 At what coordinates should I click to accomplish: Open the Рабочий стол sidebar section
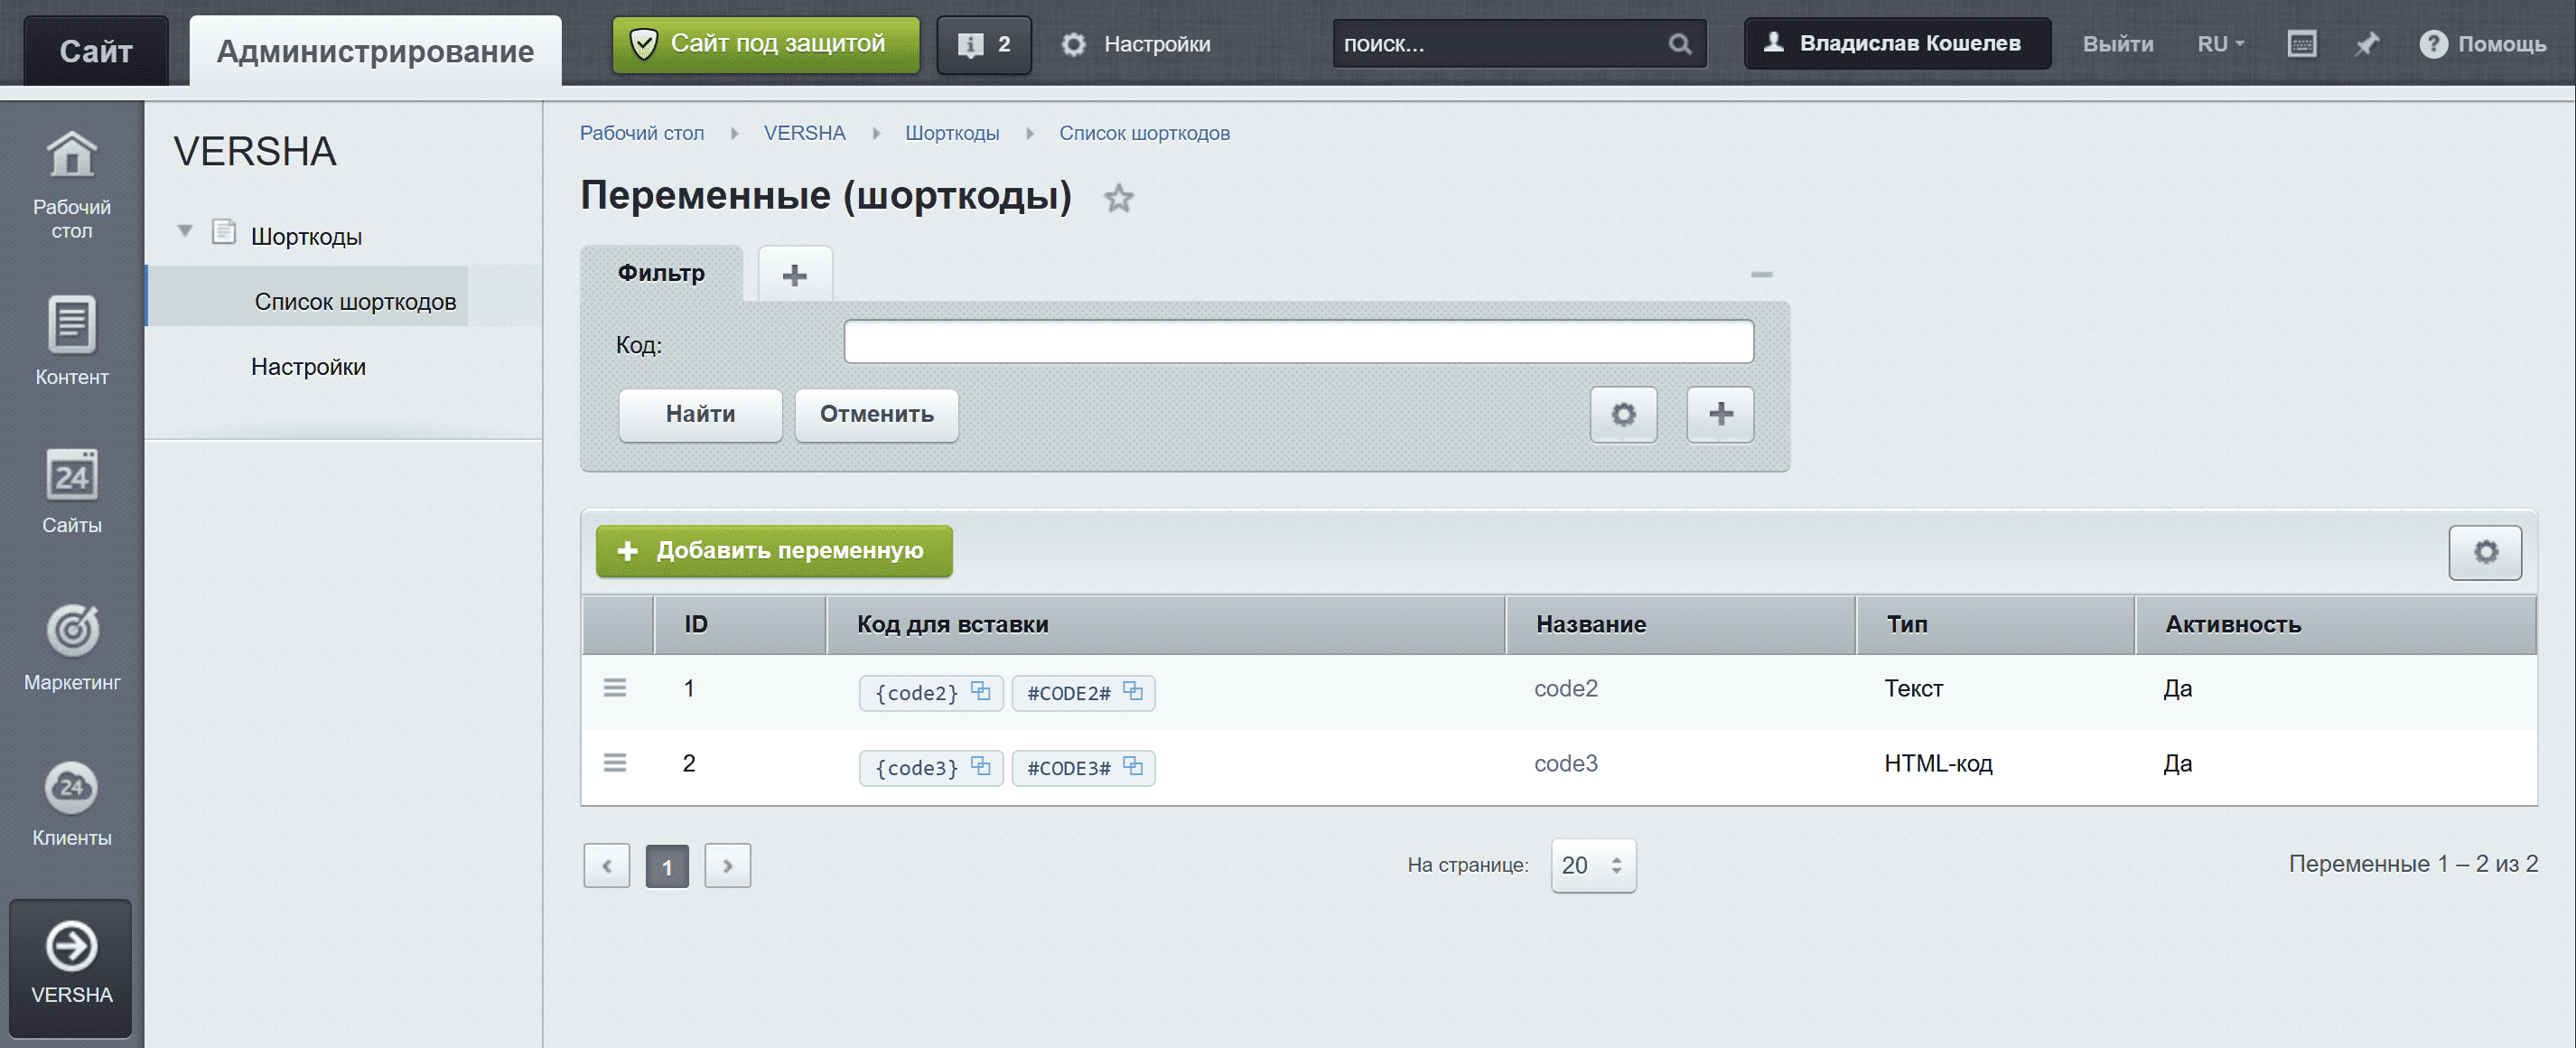click(x=72, y=185)
